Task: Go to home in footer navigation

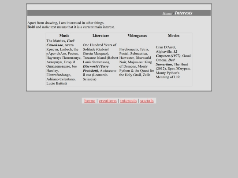Action: click(90, 101)
